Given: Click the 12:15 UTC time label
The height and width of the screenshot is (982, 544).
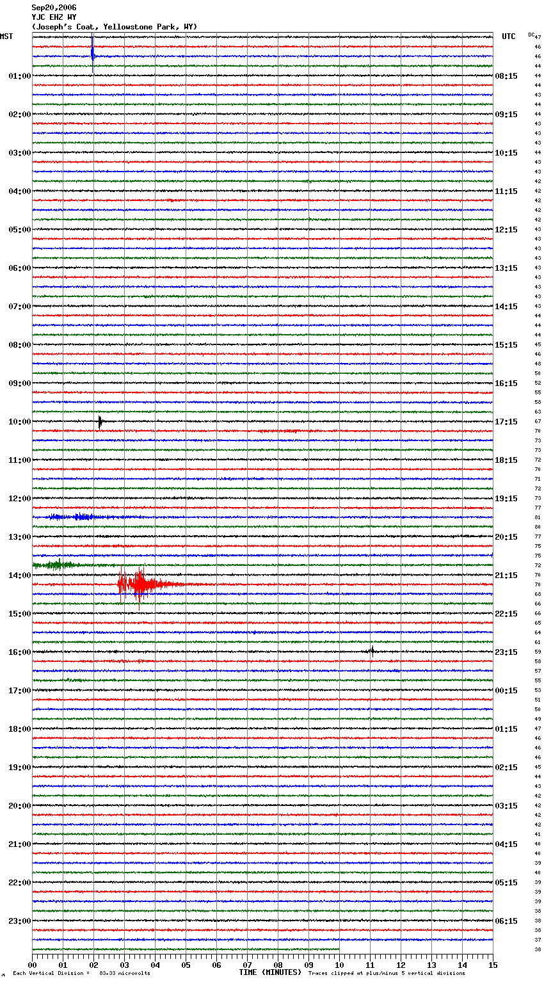Looking at the screenshot, I should point(506,230).
